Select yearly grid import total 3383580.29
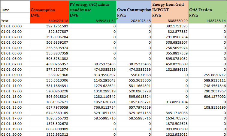 click(x=170, y=21)
